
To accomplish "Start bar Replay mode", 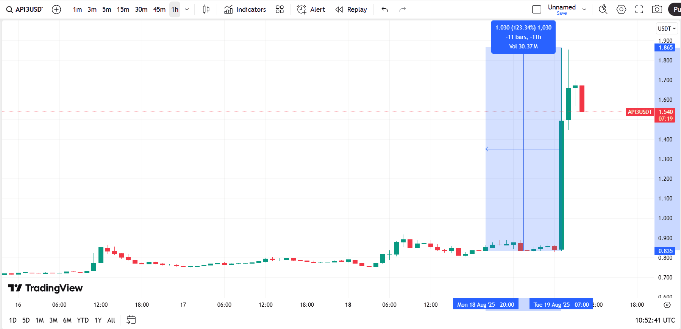I will click(351, 9).
